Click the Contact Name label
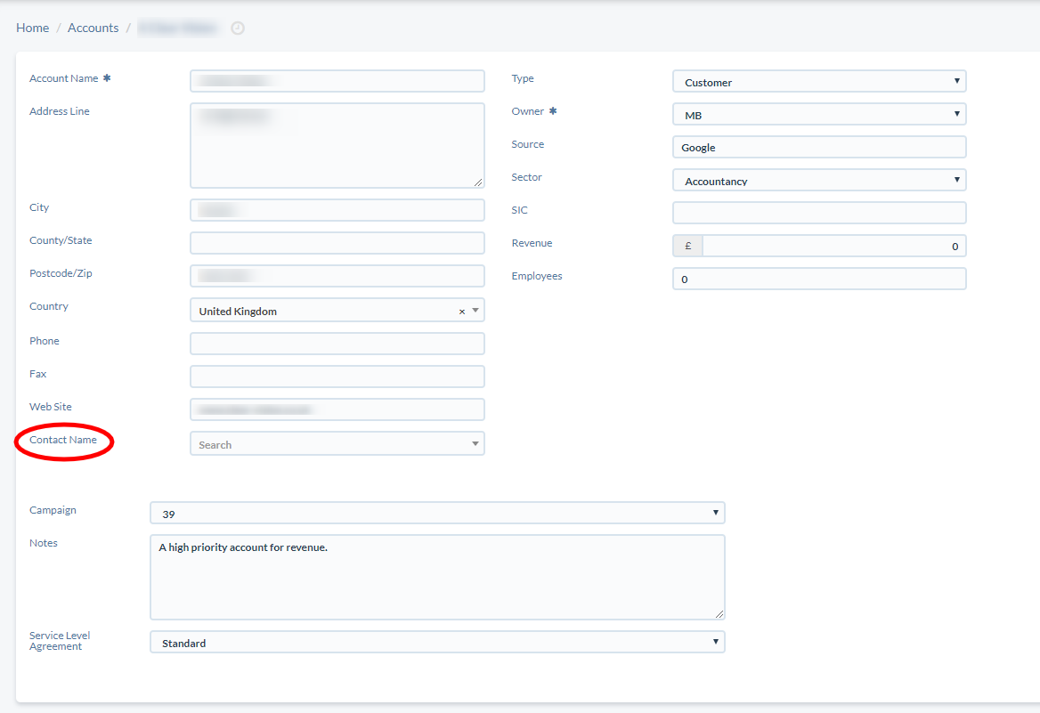 coord(63,440)
